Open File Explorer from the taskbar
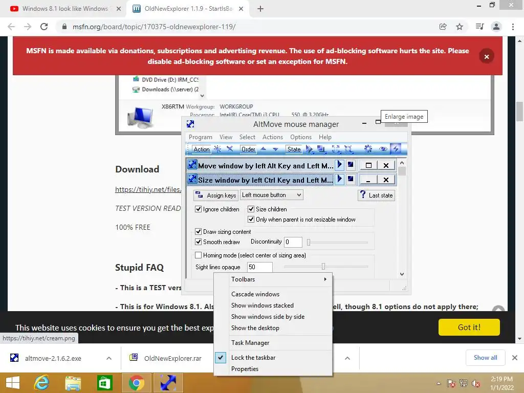The width and height of the screenshot is (524, 393). (73, 383)
